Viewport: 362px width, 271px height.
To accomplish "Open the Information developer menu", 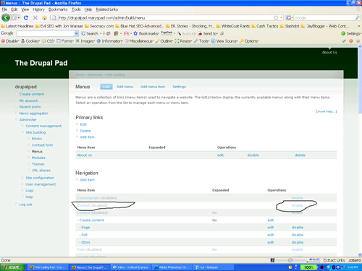I will pos(110,41).
